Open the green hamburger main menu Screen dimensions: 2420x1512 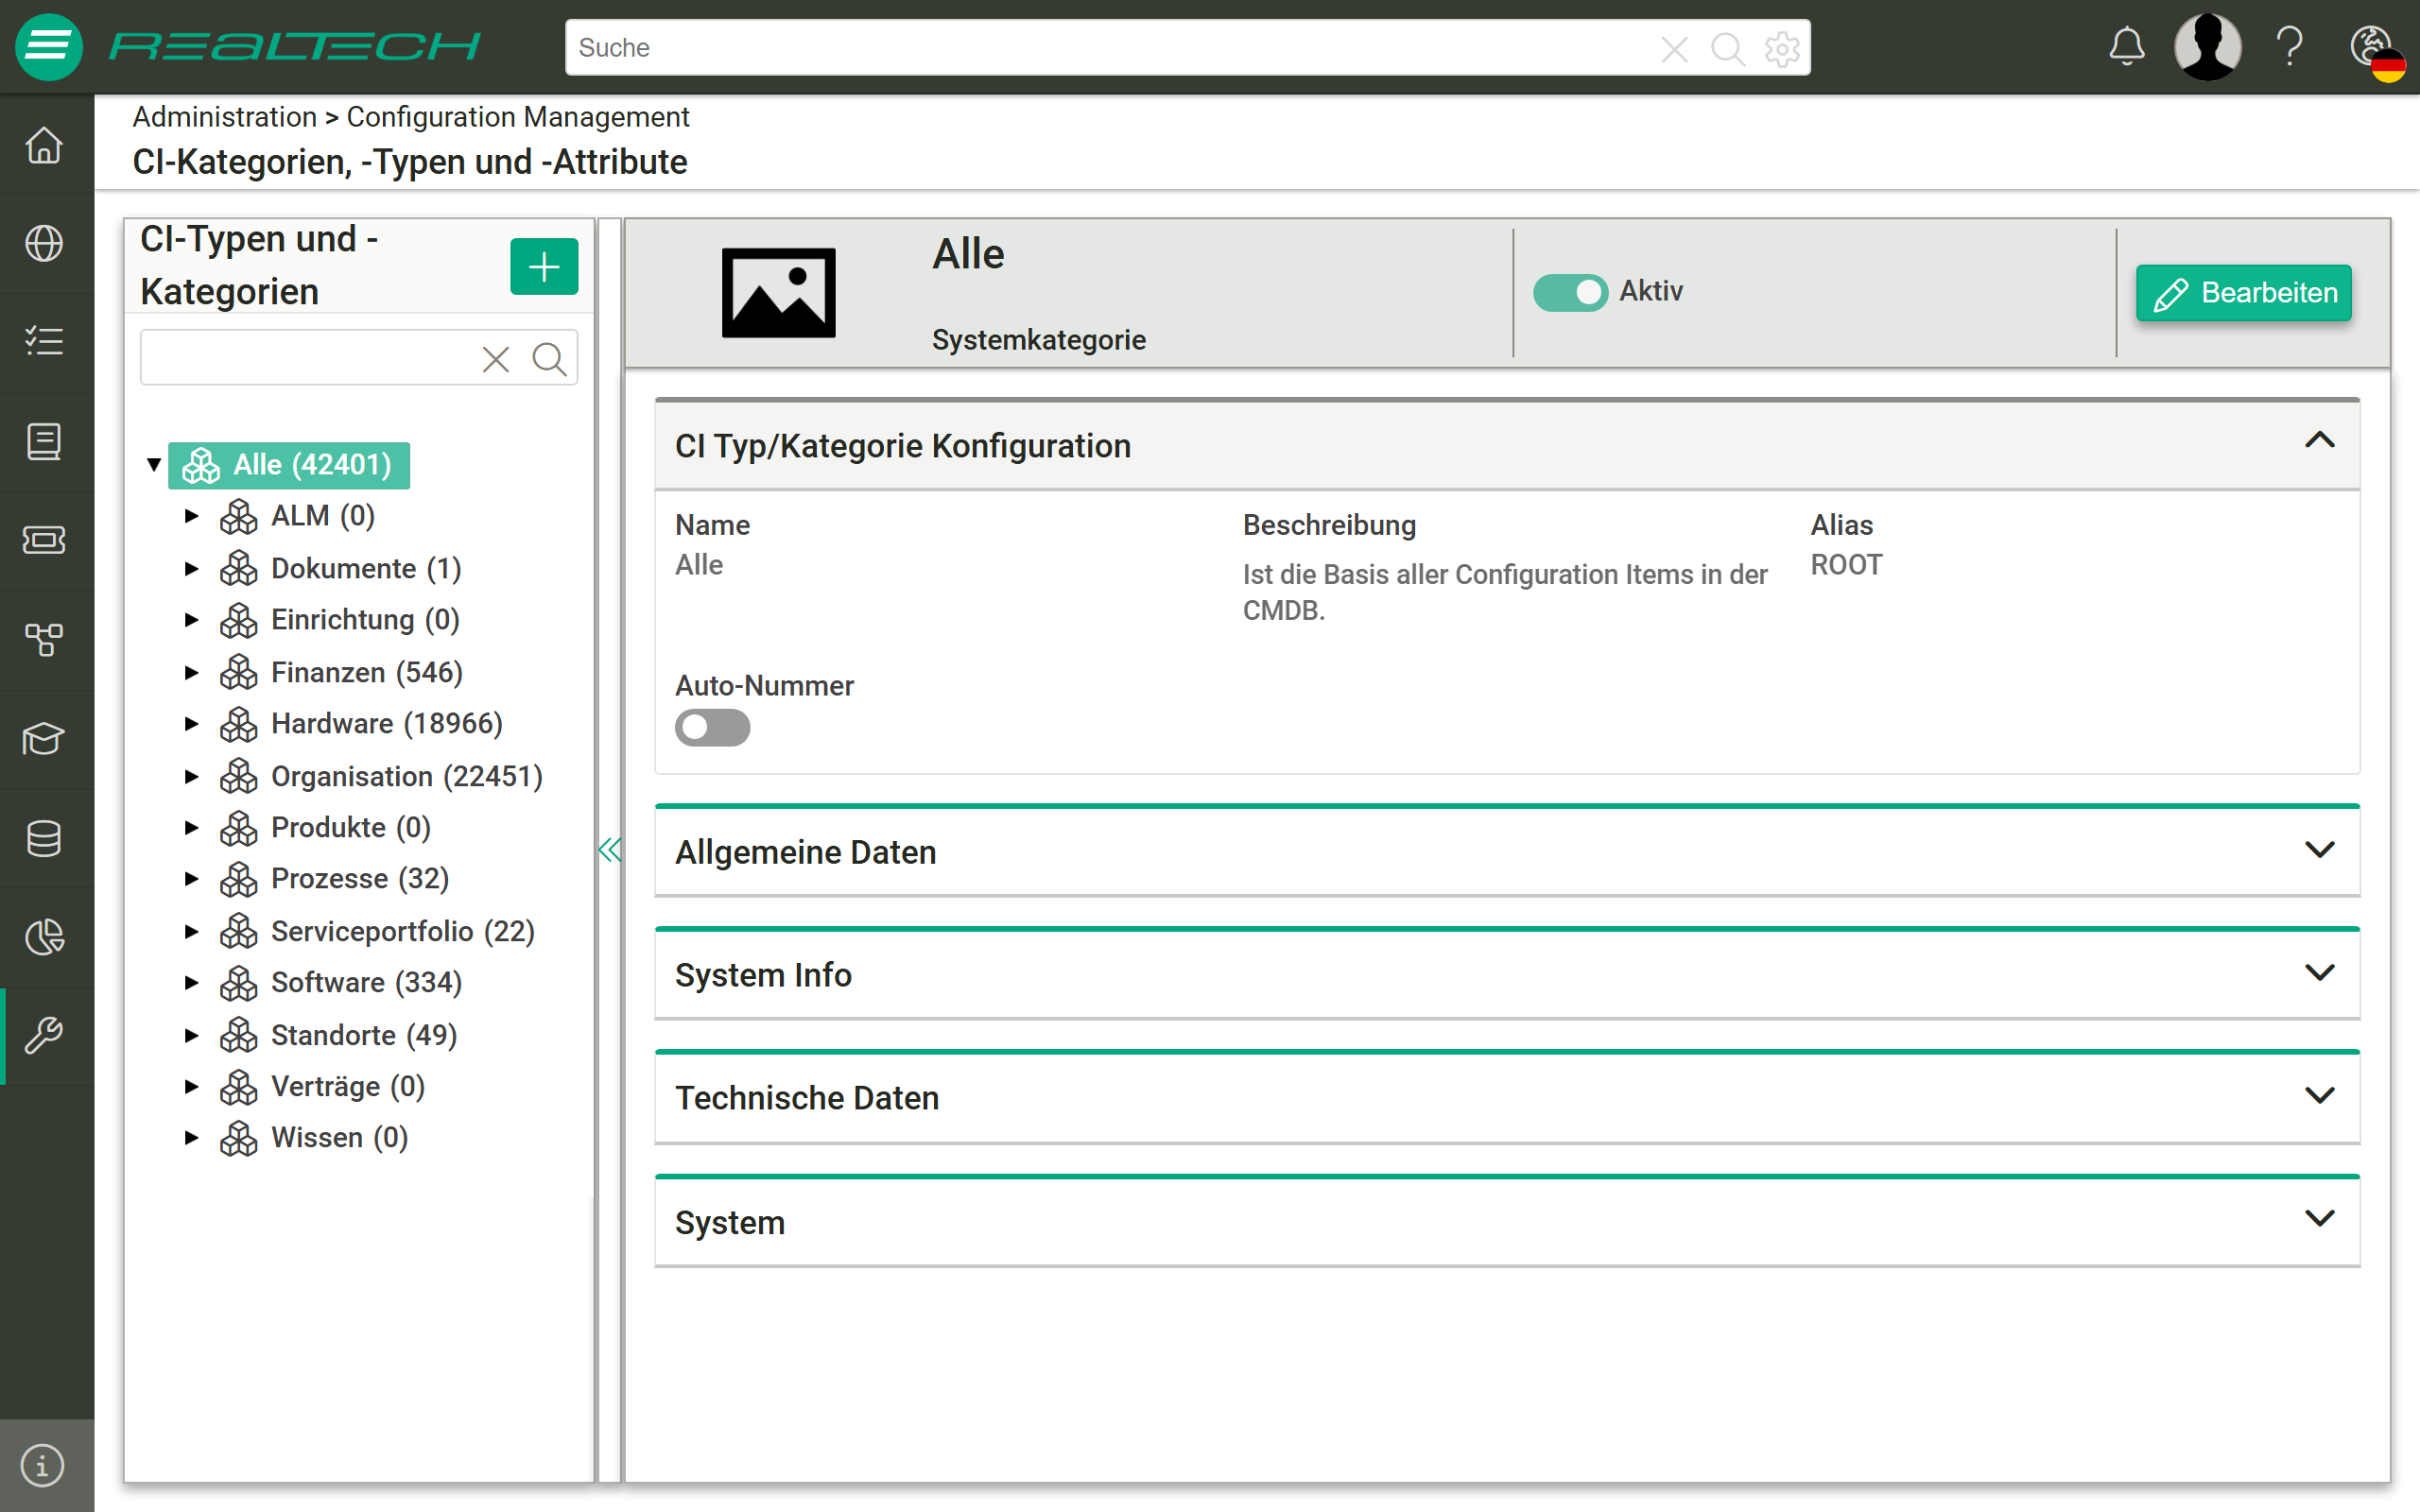(48, 46)
